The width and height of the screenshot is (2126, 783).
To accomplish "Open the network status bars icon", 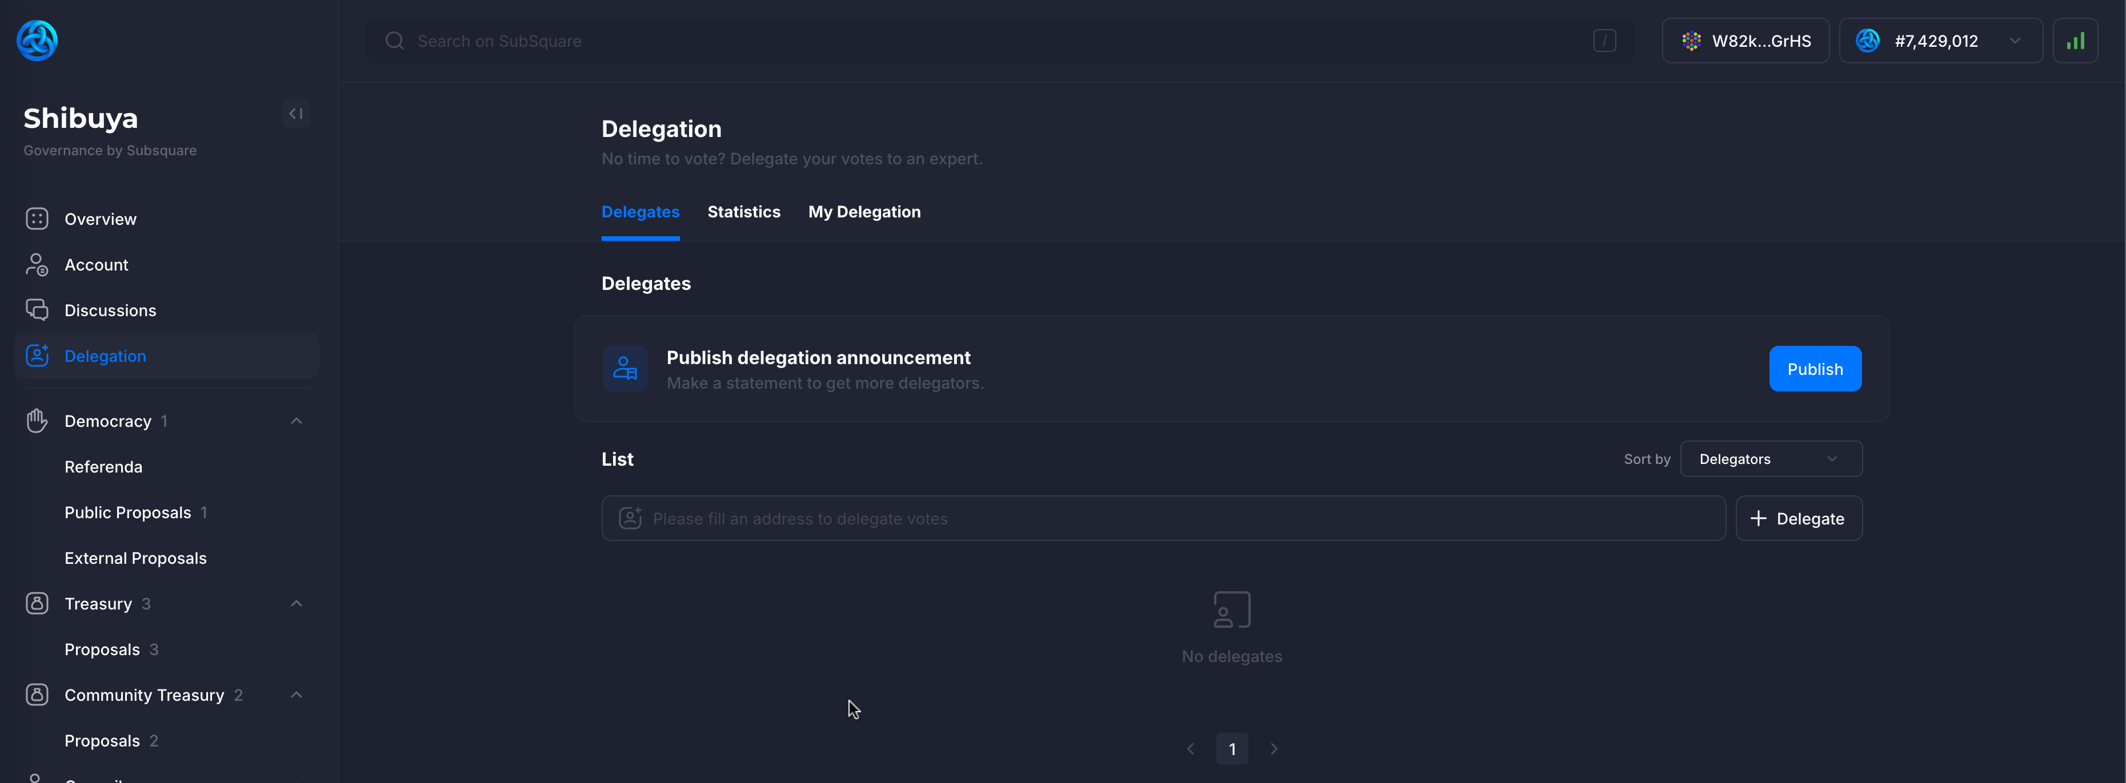I will click(2075, 41).
